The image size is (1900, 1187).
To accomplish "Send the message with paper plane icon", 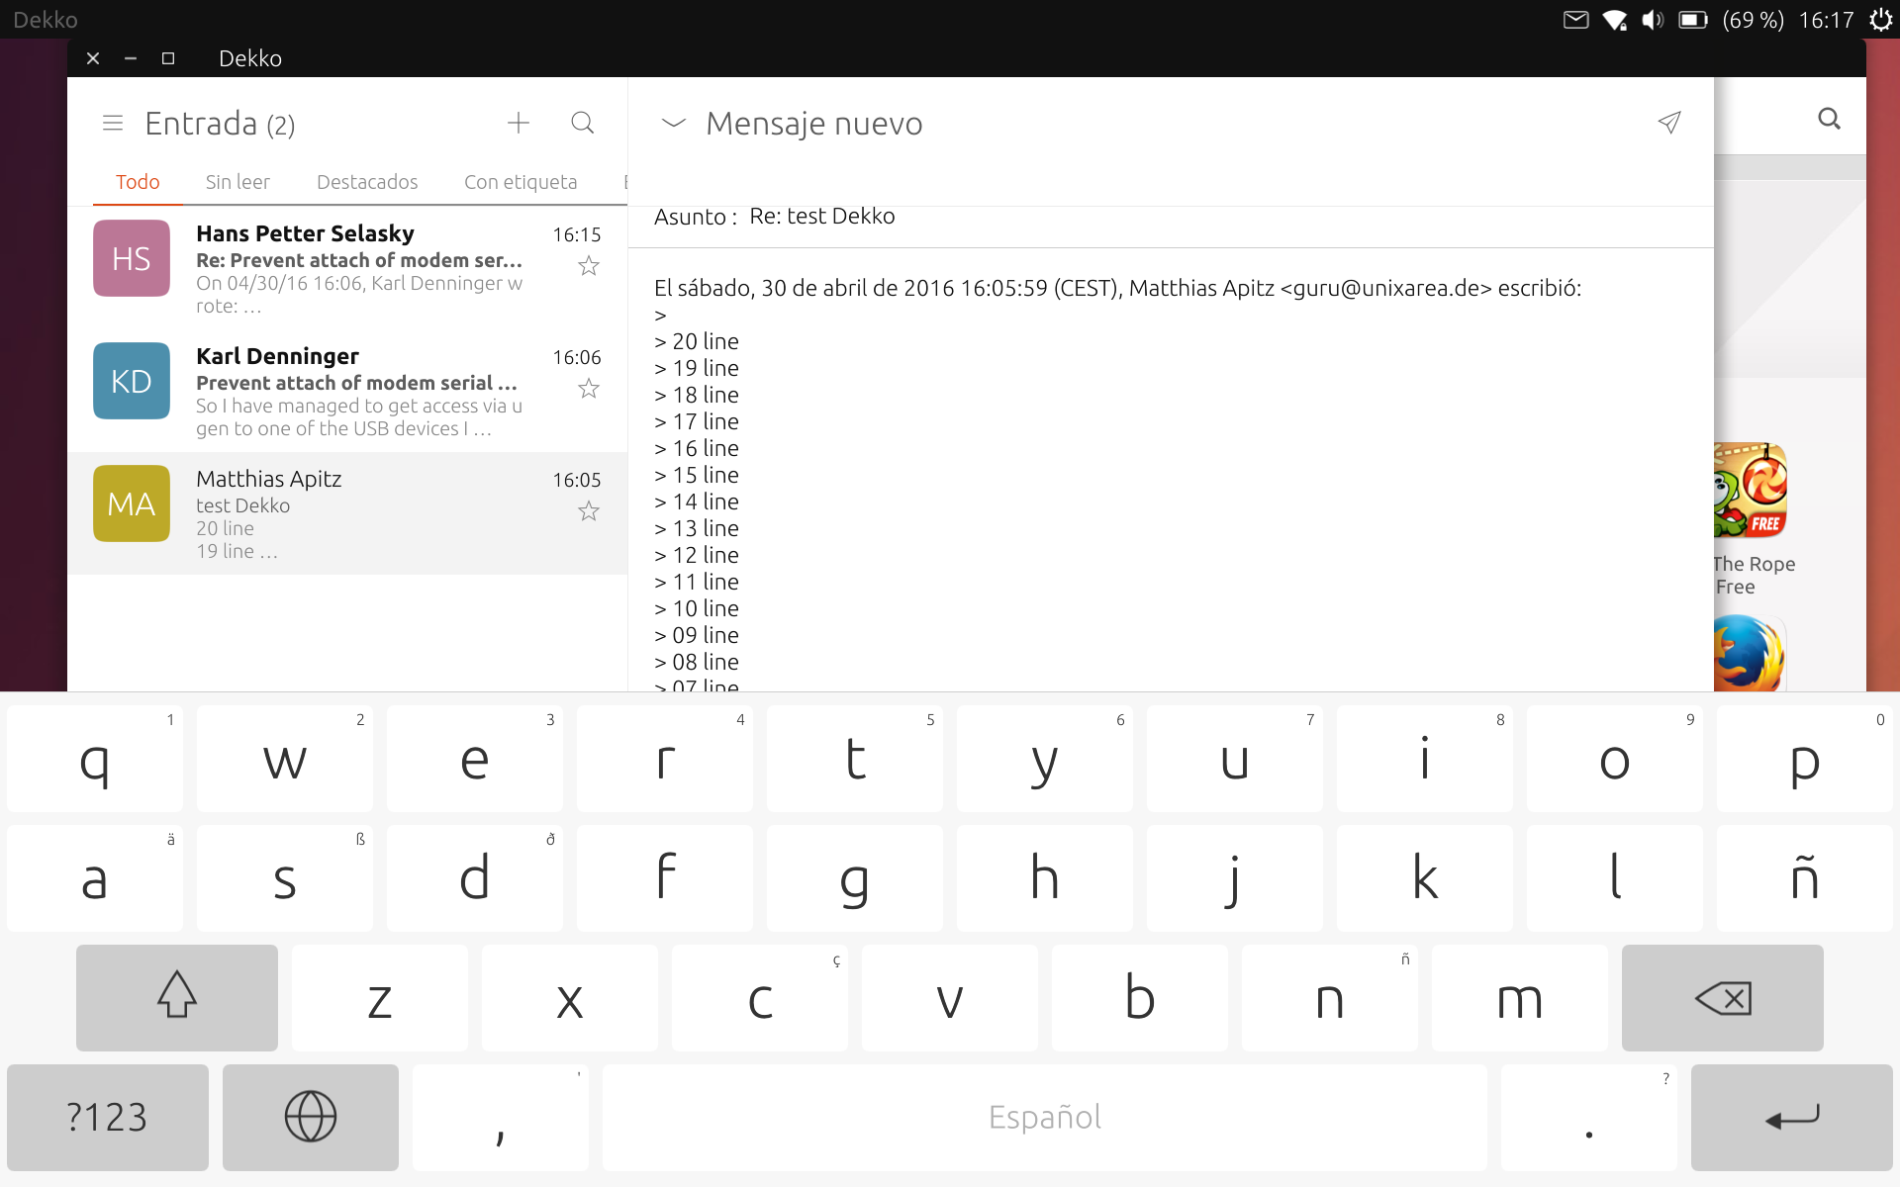I will click(1669, 123).
